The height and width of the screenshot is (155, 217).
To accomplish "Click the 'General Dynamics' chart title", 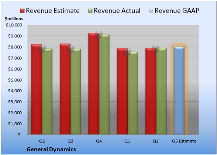I will (51, 149).
